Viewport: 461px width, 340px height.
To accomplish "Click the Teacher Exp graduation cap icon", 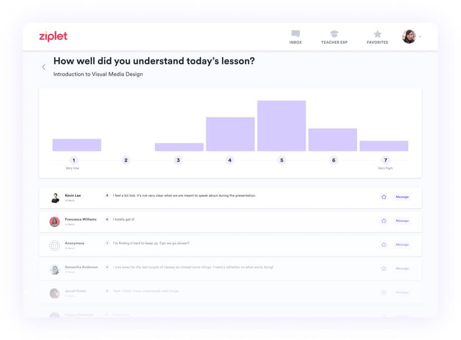I will click(x=334, y=34).
